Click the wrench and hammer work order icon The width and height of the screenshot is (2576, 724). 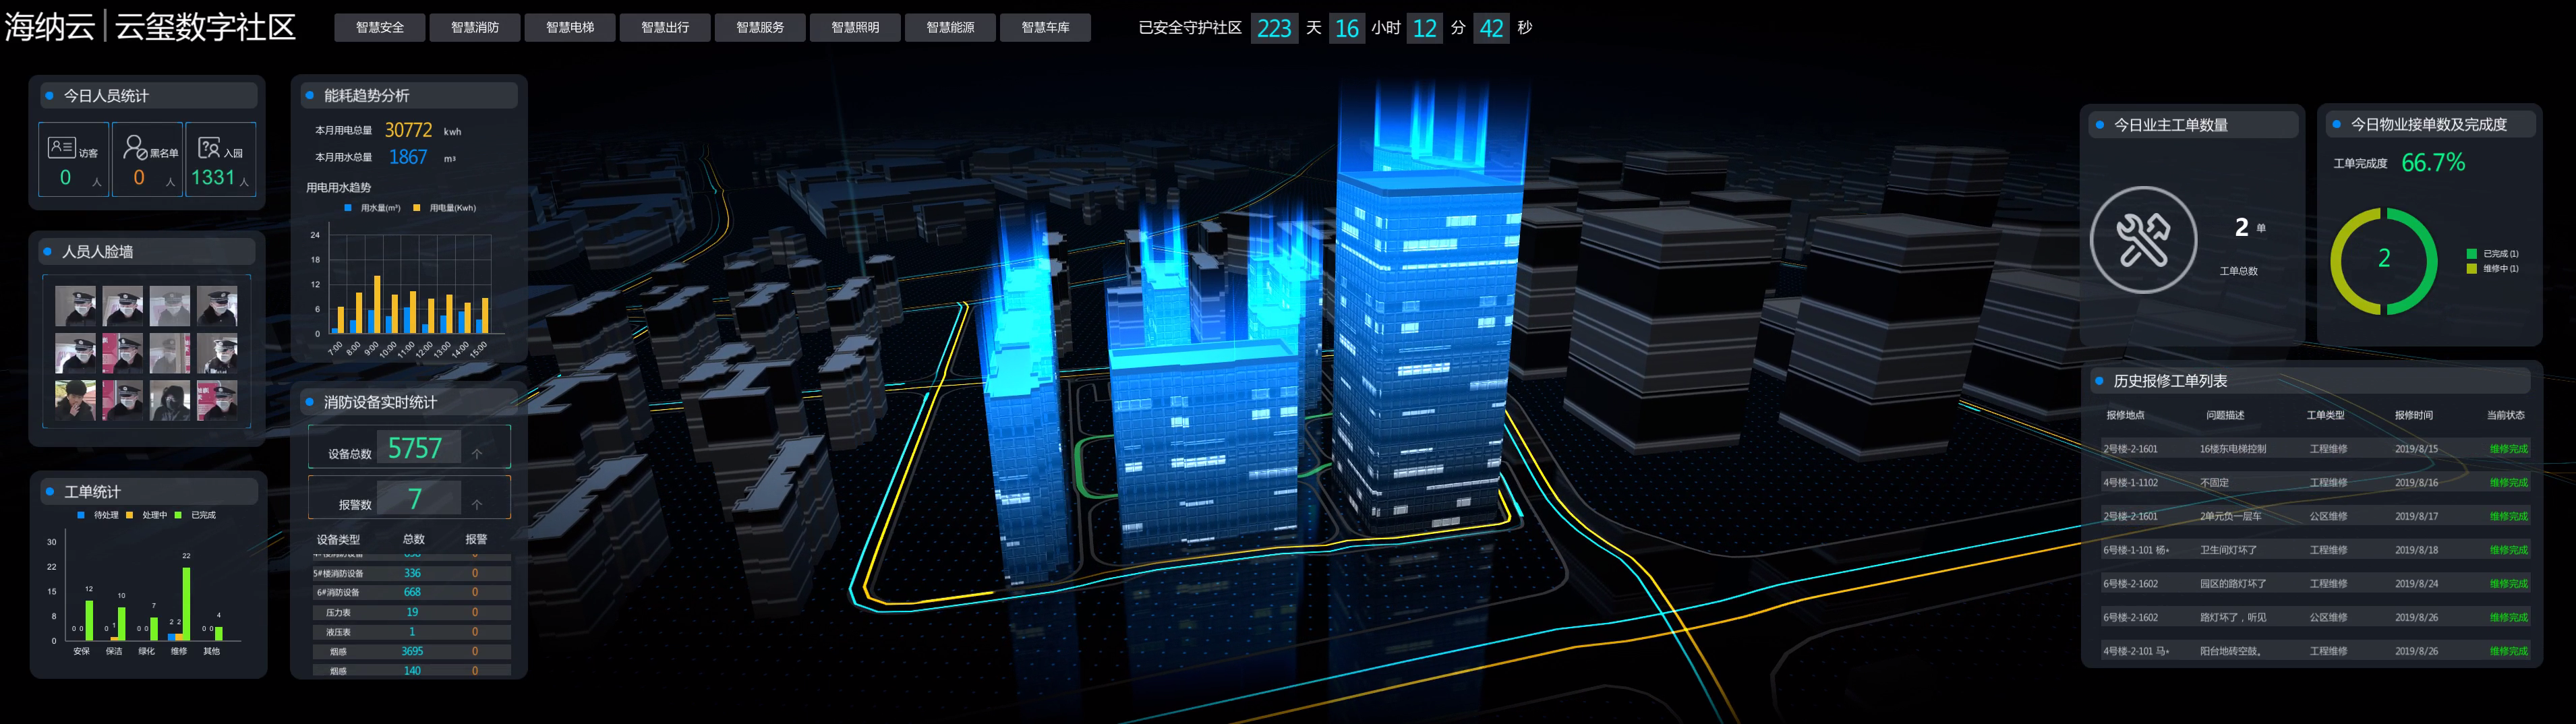point(2143,240)
